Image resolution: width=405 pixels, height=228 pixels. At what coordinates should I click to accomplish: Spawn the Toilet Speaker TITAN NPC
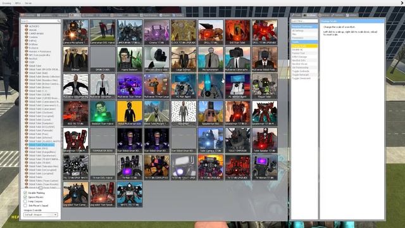tap(265, 140)
